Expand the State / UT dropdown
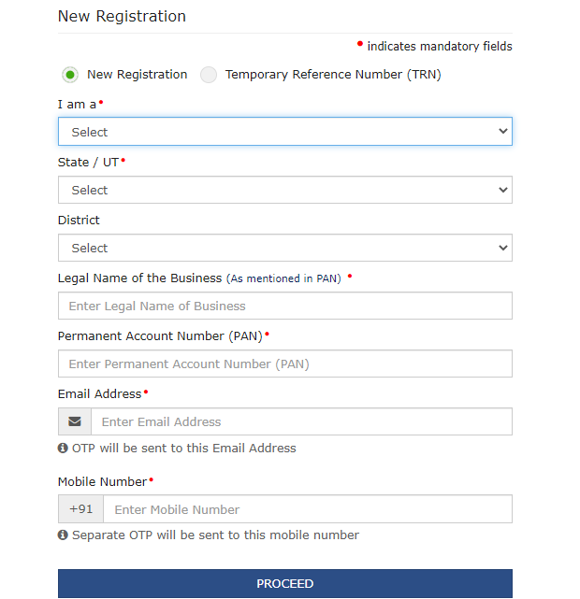Image resolution: width=580 pixels, height=599 pixels. [x=284, y=190]
